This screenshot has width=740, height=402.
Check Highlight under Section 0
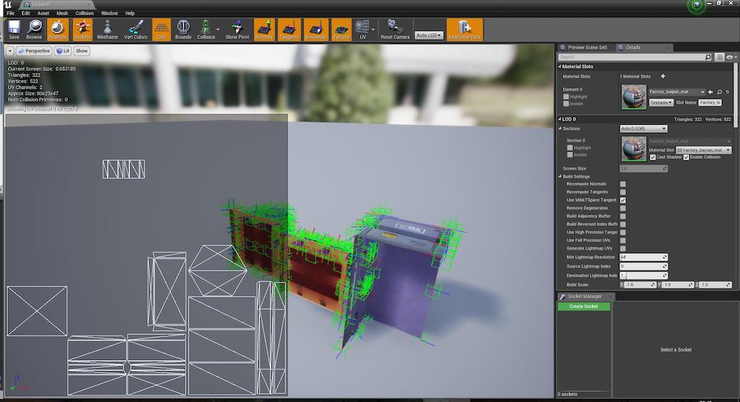coord(569,147)
